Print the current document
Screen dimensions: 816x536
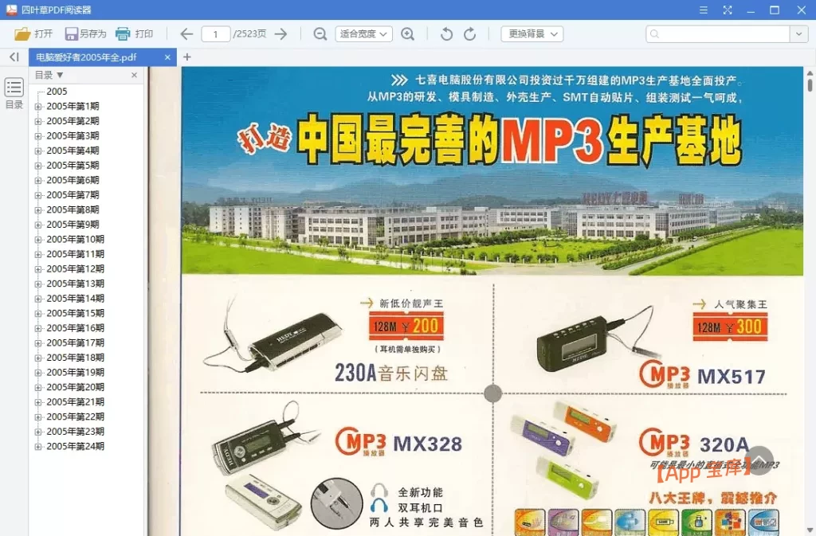click(135, 33)
